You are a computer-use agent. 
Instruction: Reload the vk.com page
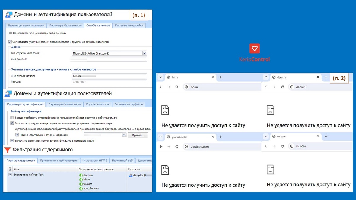282,146
